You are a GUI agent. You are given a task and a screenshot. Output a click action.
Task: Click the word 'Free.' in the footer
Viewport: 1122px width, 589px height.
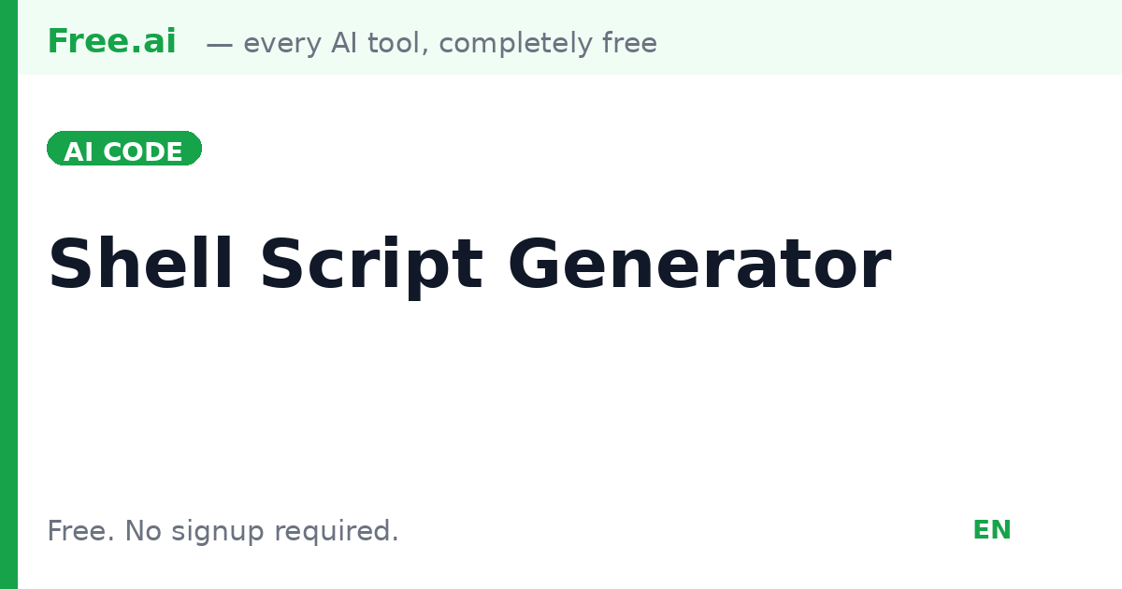[81, 531]
